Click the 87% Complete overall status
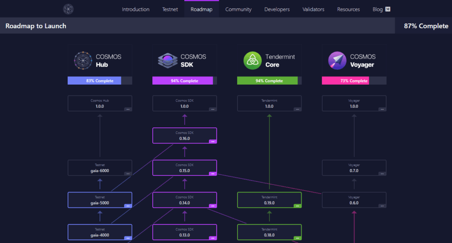Image resolution: width=452 pixels, height=243 pixels. point(426,26)
